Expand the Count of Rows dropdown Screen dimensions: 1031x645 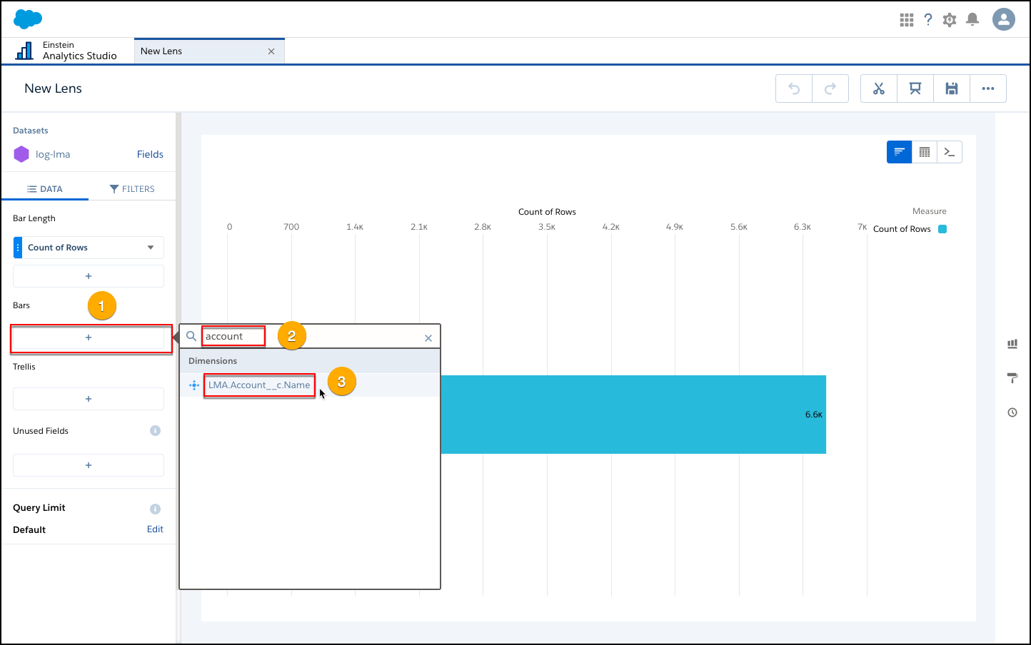151,248
